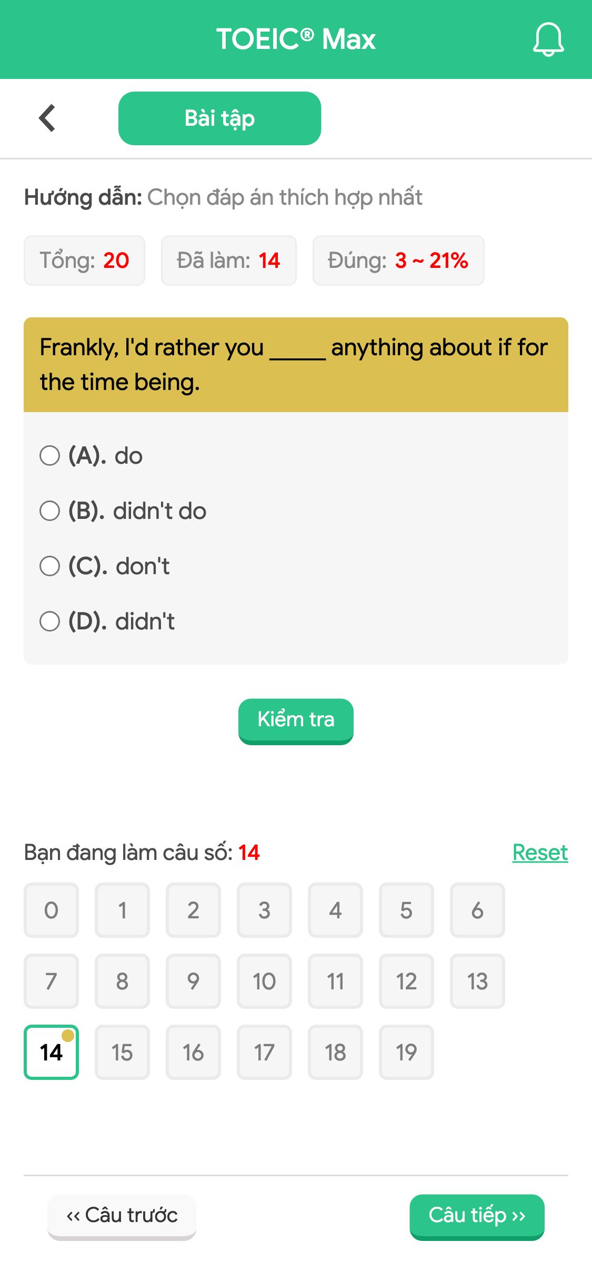The height and width of the screenshot is (1282, 592).
Task: Open the Bài tập tab
Action: pos(219,118)
